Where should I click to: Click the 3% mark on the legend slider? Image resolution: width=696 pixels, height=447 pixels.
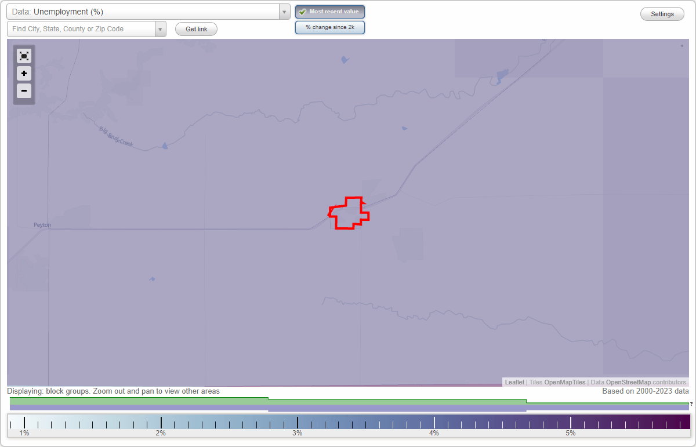click(x=297, y=422)
